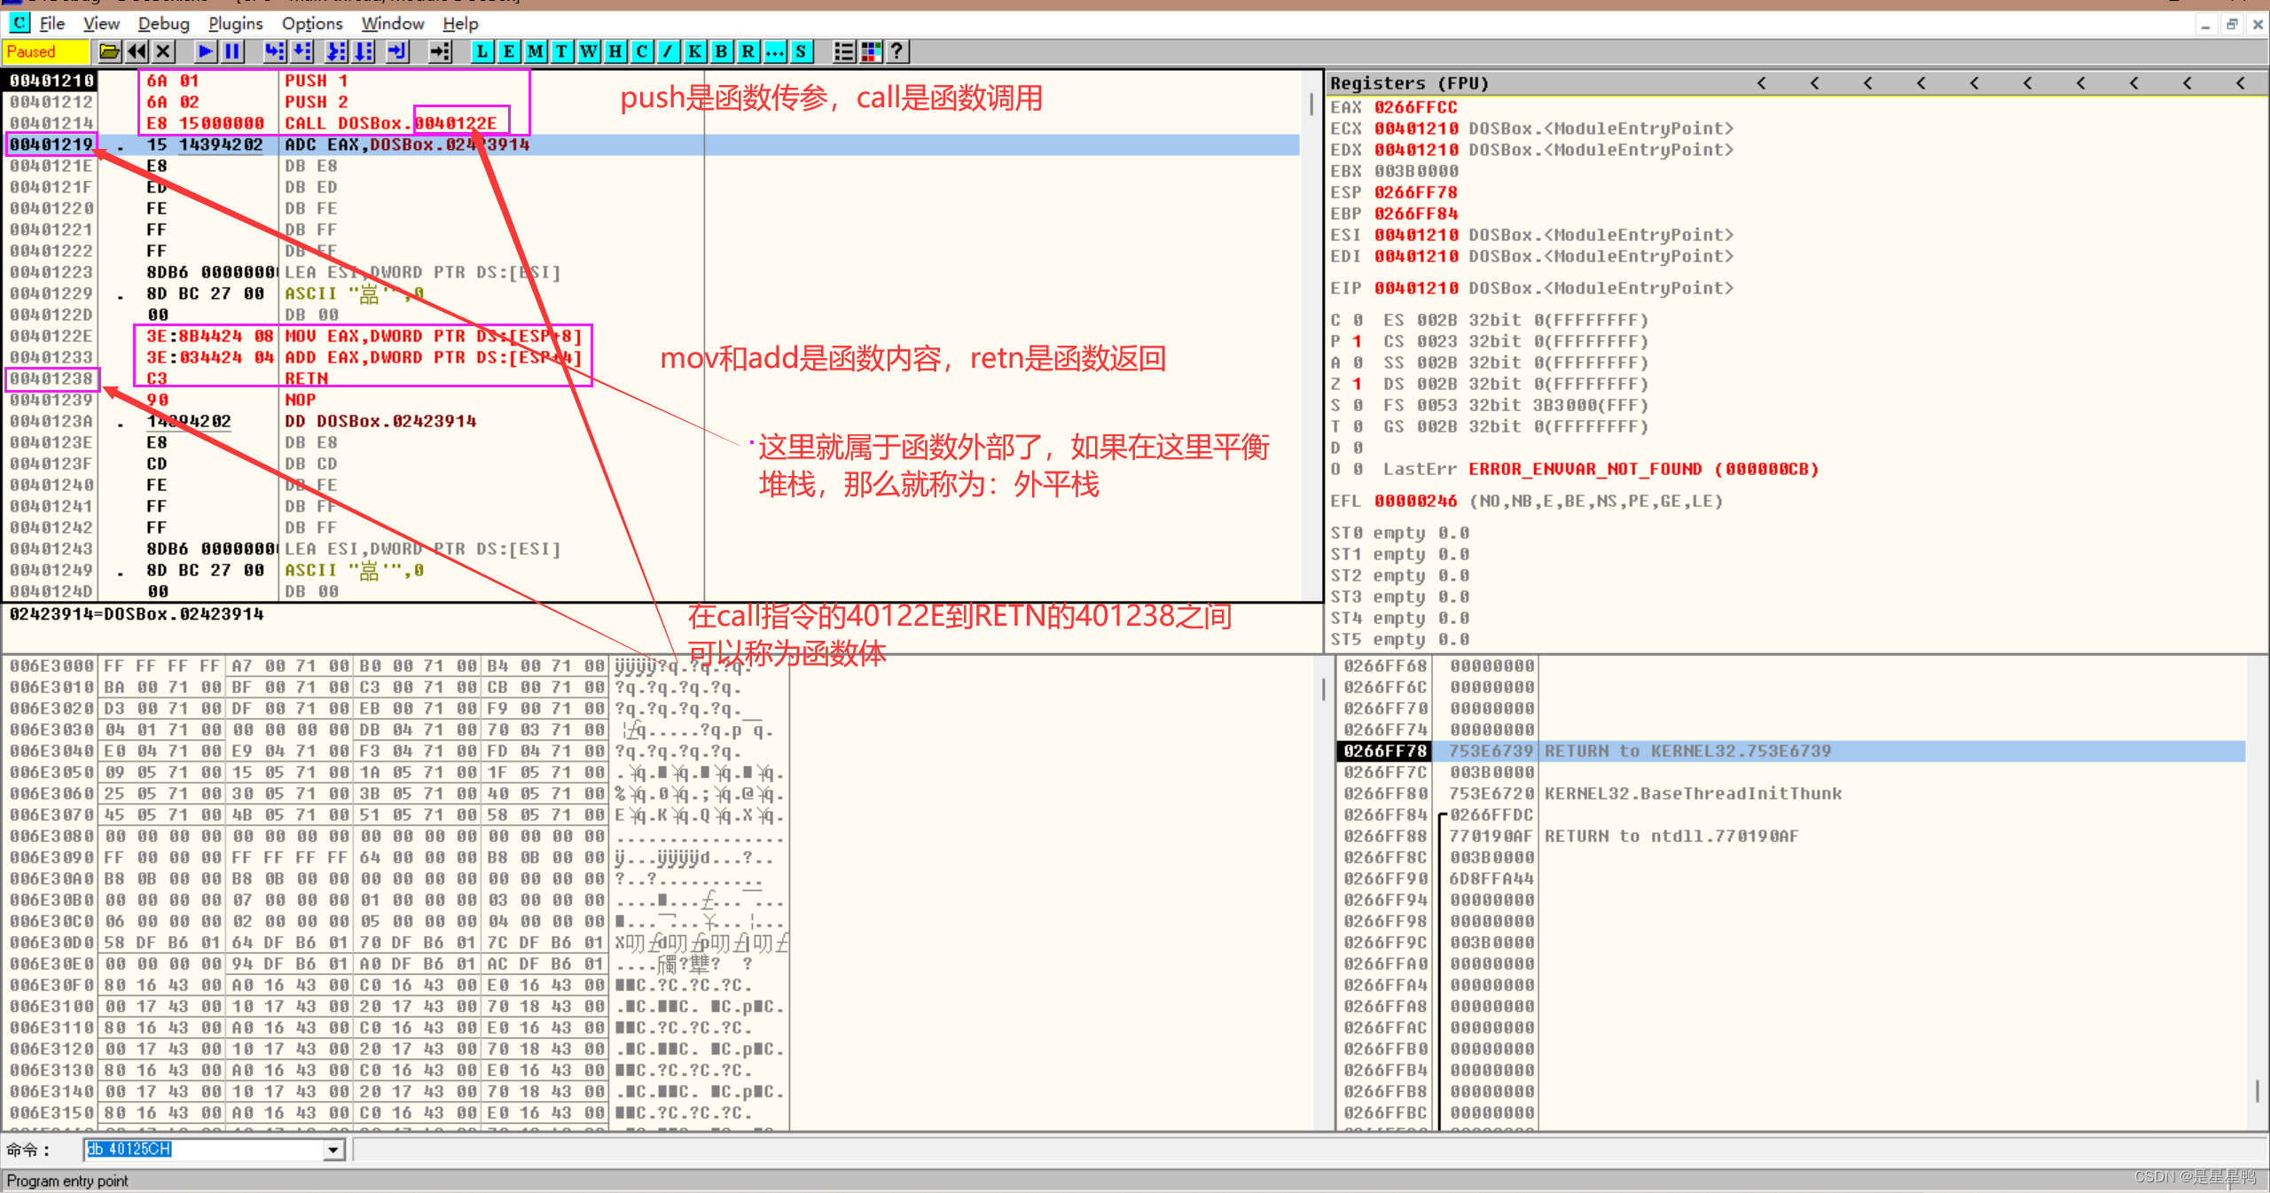2270x1193 pixels.
Task: Open the color Appearance options icon
Action: tap(871, 51)
